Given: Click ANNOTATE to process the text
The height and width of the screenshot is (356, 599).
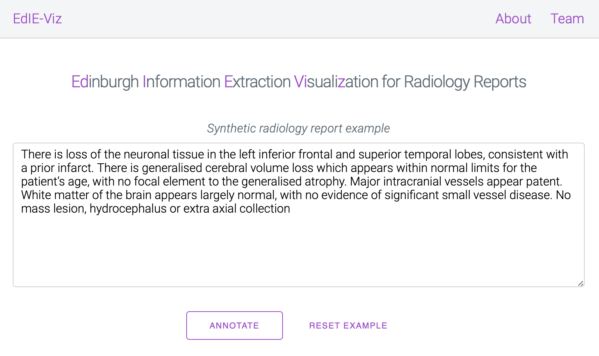Looking at the screenshot, I should coord(234,326).
